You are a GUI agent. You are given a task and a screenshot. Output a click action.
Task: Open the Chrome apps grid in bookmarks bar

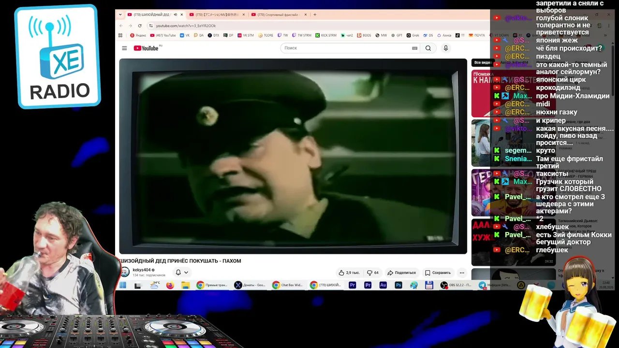[x=121, y=35]
